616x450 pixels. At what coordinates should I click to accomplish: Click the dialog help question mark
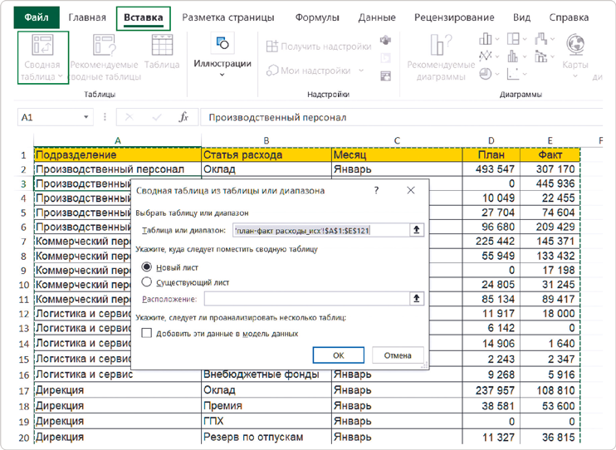377,190
